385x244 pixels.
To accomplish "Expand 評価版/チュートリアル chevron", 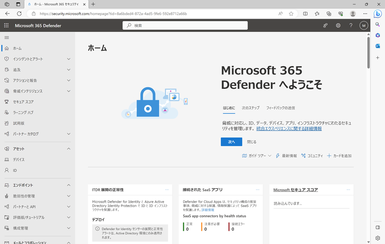I will [x=69, y=217].
